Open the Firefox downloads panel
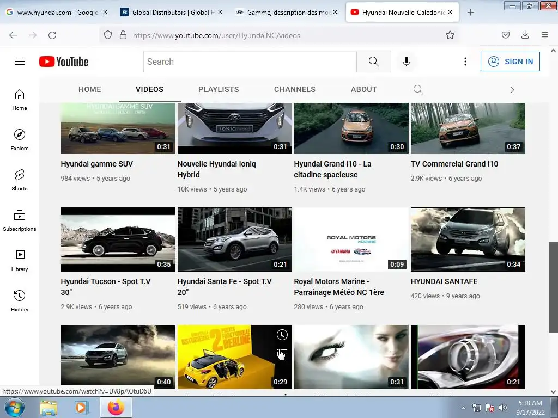This screenshot has width=558, height=418. click(x=525, y=35)
